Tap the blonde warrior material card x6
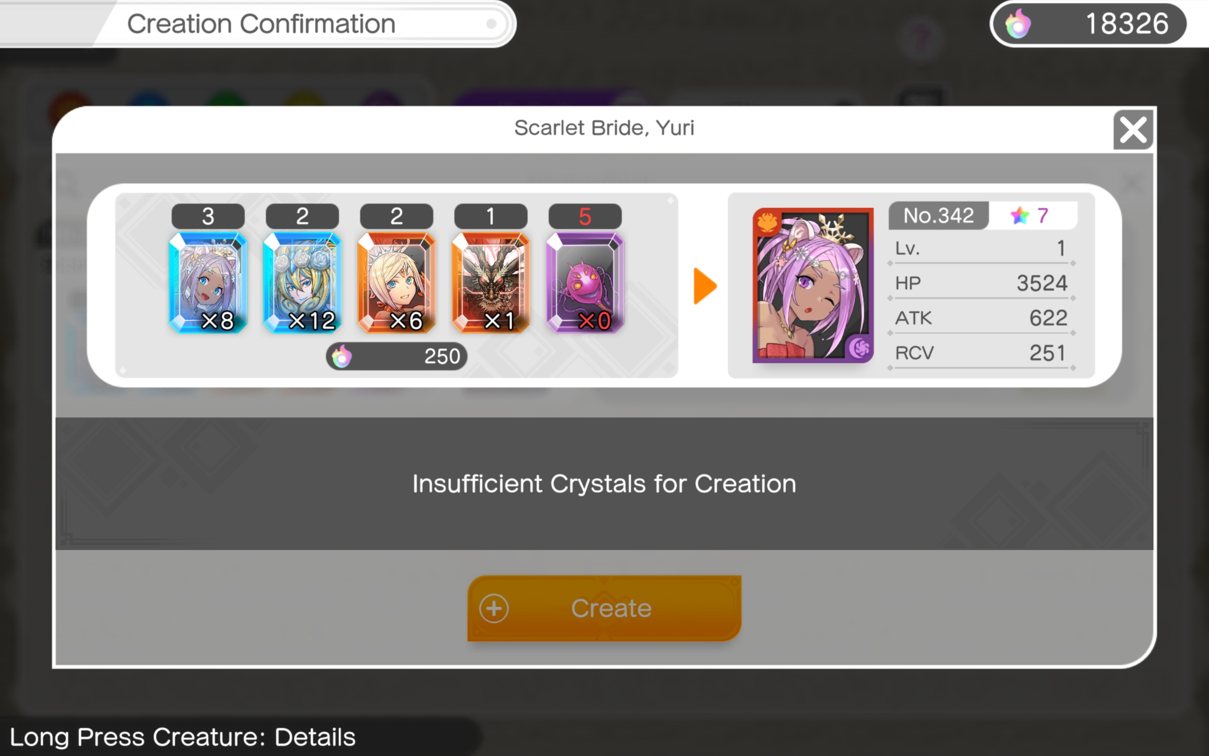 pos(397,283)
